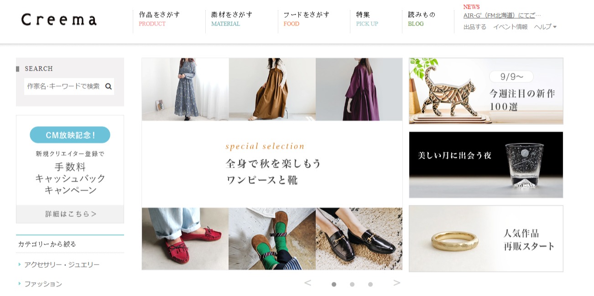Screen dimensions: 594x296
Task: Go to previous carousel slide arrow
Action: click(x=307, y=283)
